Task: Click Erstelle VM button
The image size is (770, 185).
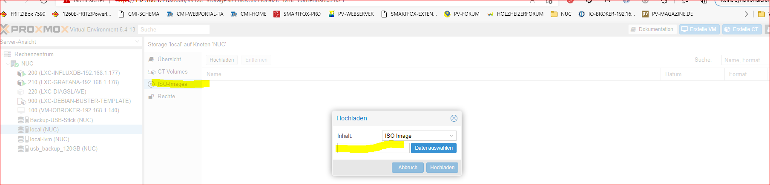Action: pos(699,29)
